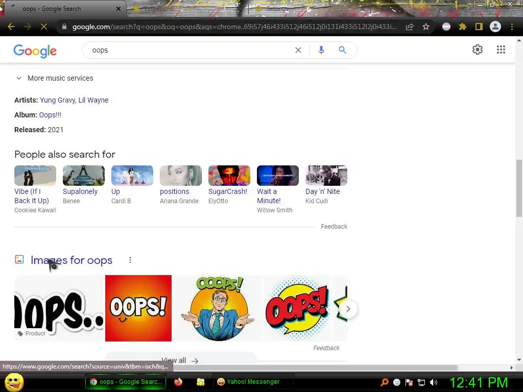523x392 pixels.
Task: Open Images for oops heading
Action: click(x=72, y=260)
